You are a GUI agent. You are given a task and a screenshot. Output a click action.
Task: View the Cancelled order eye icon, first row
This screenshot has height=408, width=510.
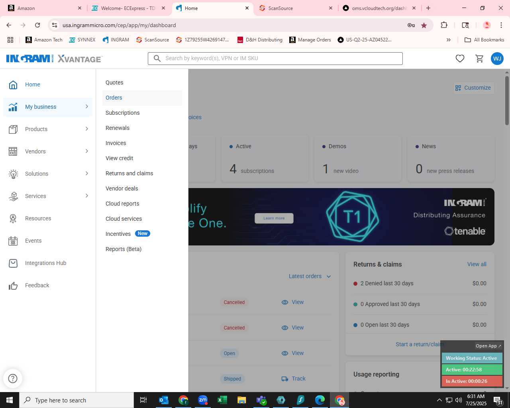point(285,302)
